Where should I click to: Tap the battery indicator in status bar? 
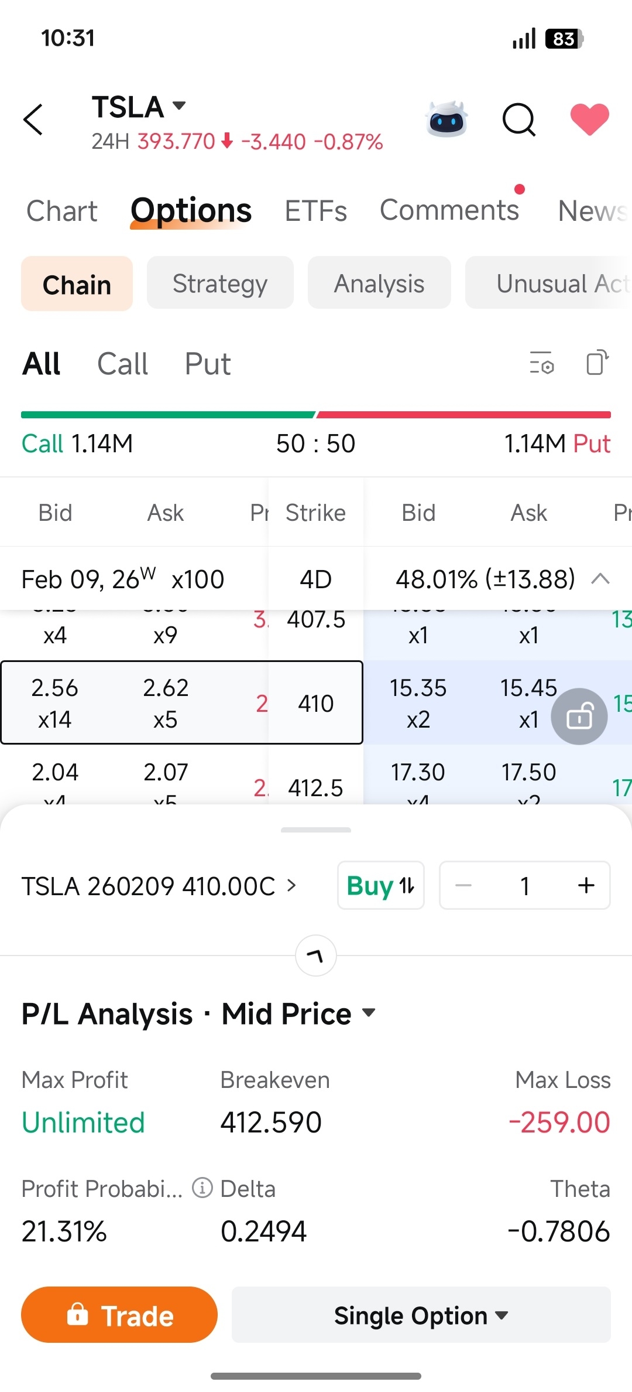pos(564,39)
